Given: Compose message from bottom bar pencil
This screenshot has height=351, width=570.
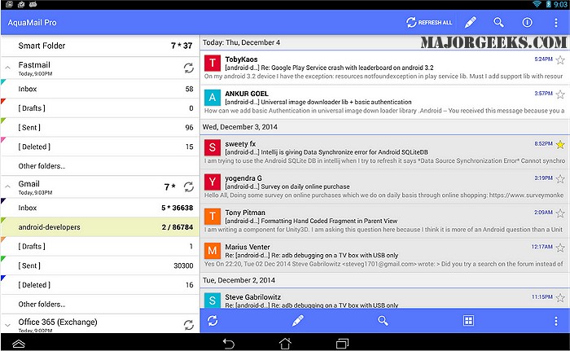Looking at the screenshot, I should pos(298,321).
